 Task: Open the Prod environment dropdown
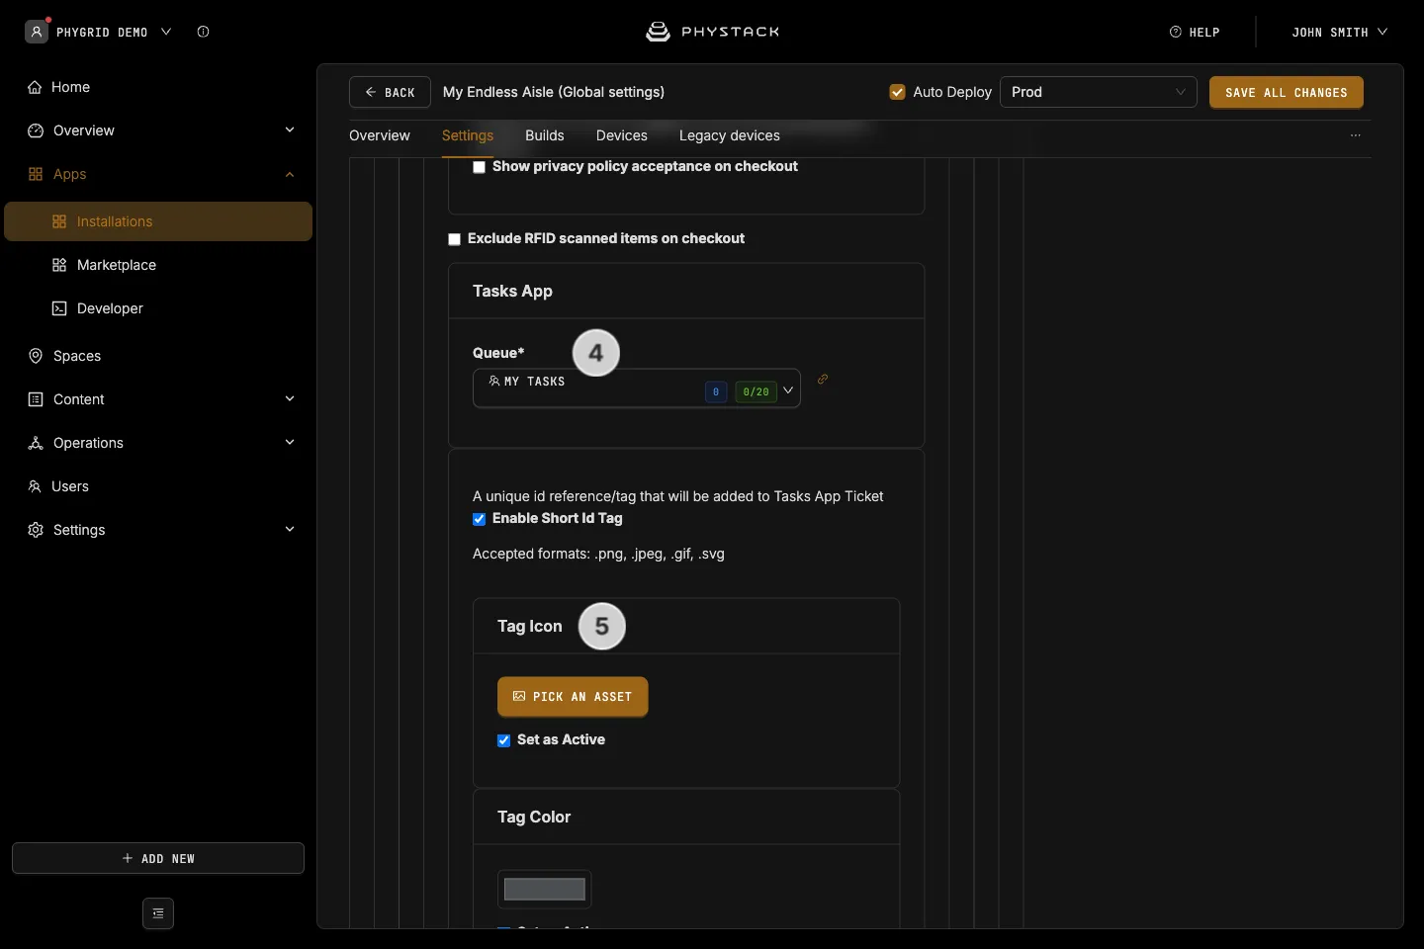[1099, 92]
